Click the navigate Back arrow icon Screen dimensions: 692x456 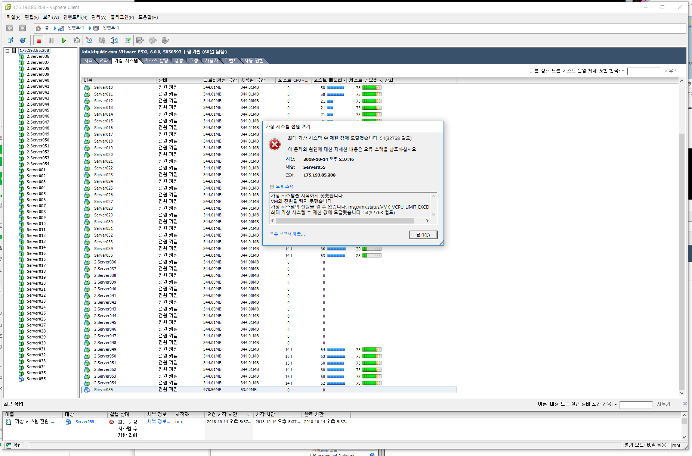(10, 28)
